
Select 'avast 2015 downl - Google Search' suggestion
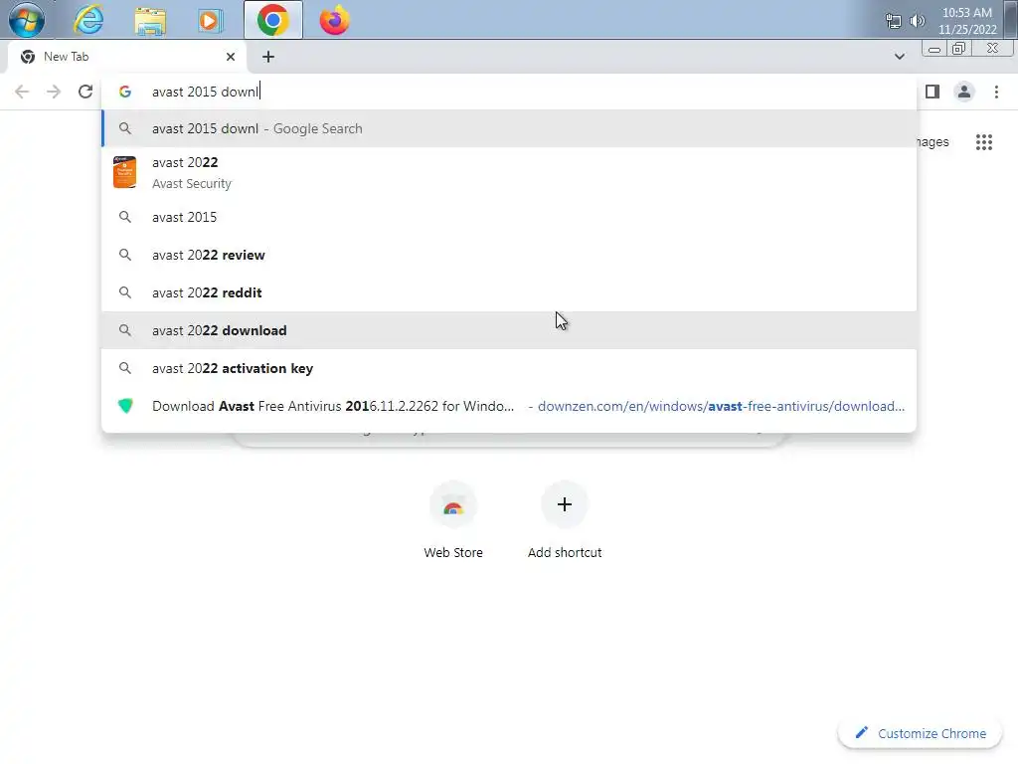click(x=509, y=128)
